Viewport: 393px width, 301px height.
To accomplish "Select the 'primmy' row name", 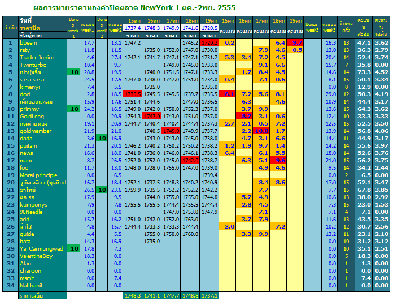I will click(42, 109).
